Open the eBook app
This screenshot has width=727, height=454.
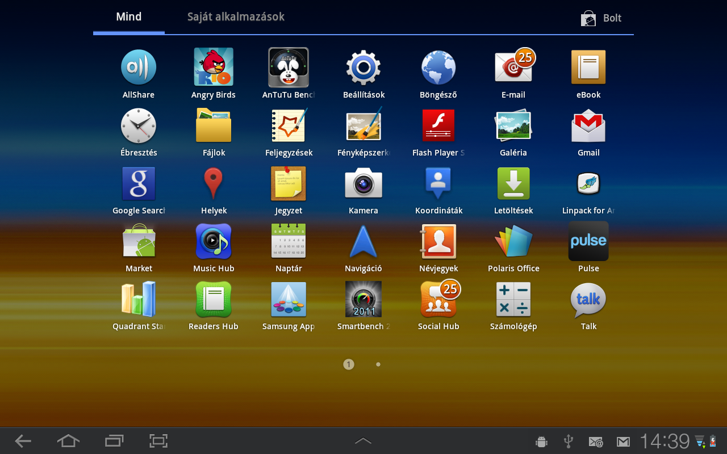588,68
